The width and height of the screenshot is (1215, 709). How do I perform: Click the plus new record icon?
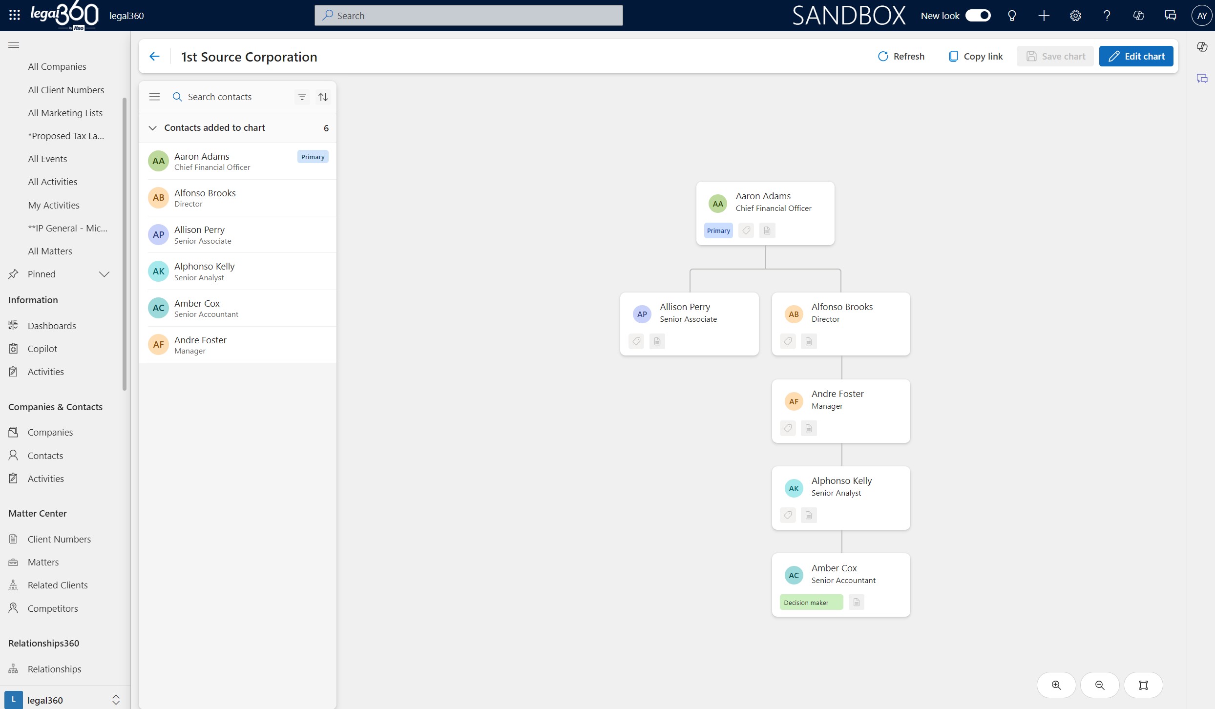point(1044,16)
